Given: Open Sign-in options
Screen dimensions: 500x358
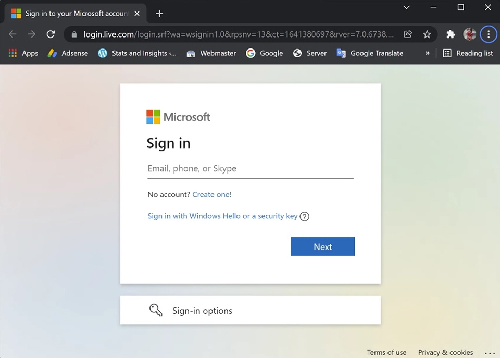Looking at the screenshot, I should [x=251, y=310].
